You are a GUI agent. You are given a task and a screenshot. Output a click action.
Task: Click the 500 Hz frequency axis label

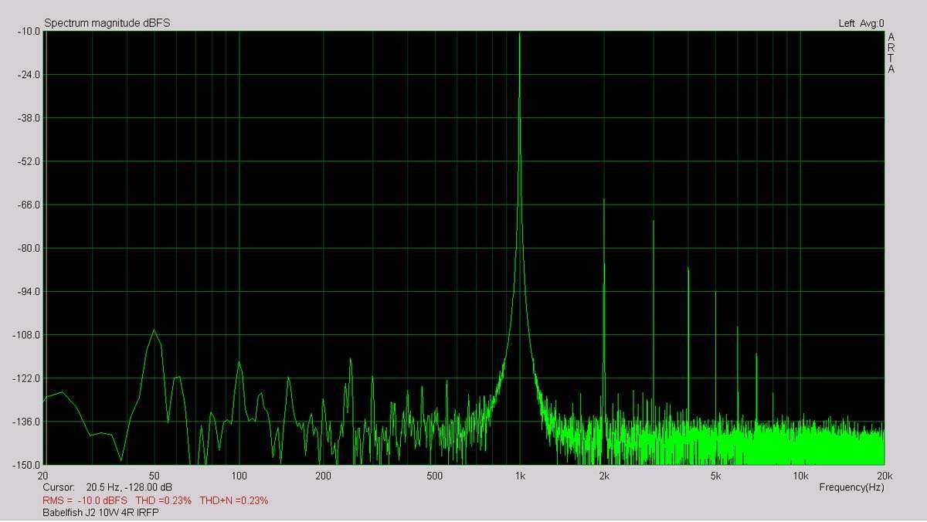point(435,476)
